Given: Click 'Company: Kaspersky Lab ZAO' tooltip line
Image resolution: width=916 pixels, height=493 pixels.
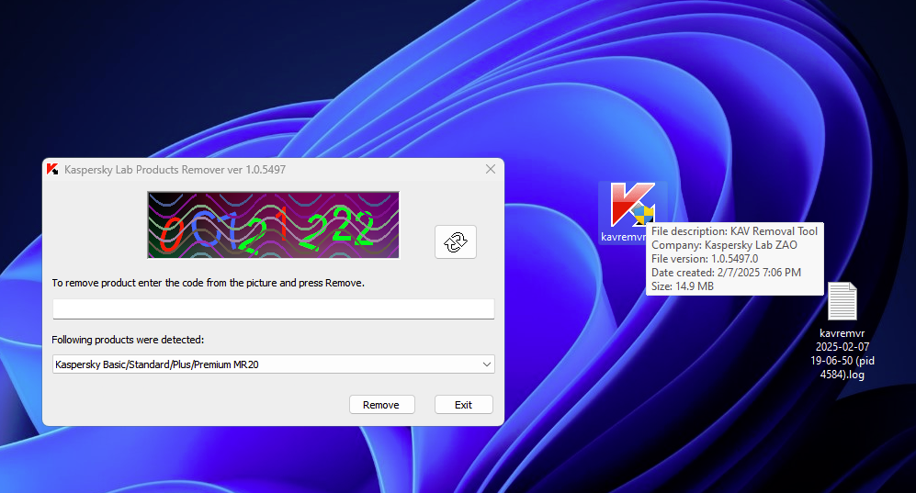Looking at the screenshot, I should (724, 245).
